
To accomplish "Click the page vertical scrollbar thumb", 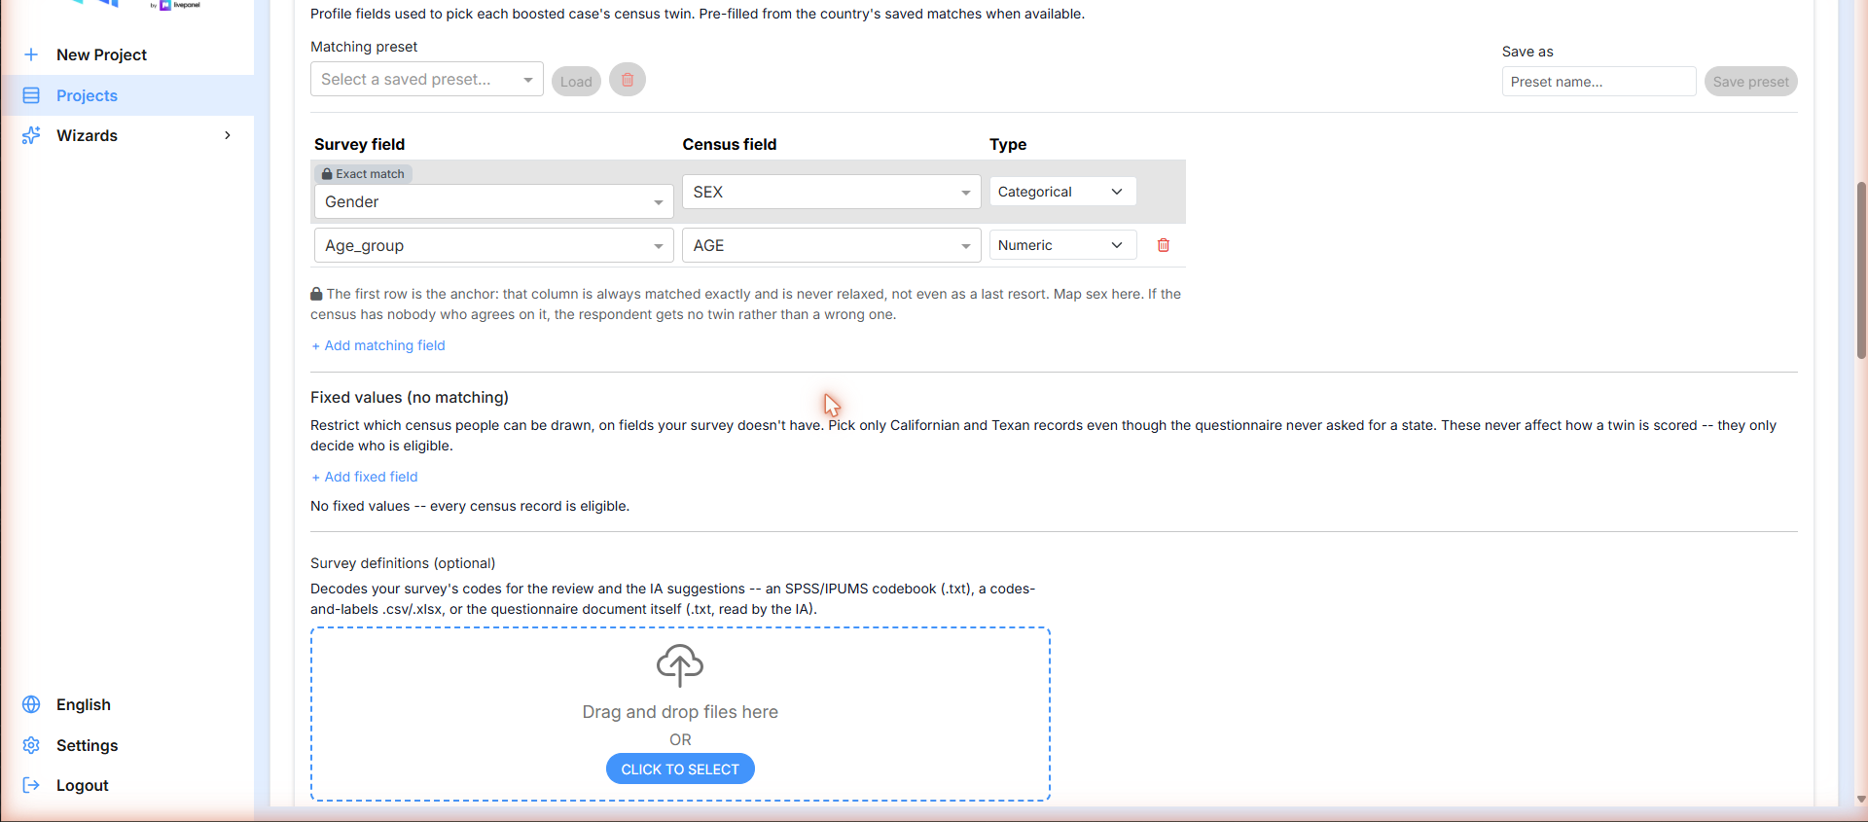I will (x=1861, y=270).
